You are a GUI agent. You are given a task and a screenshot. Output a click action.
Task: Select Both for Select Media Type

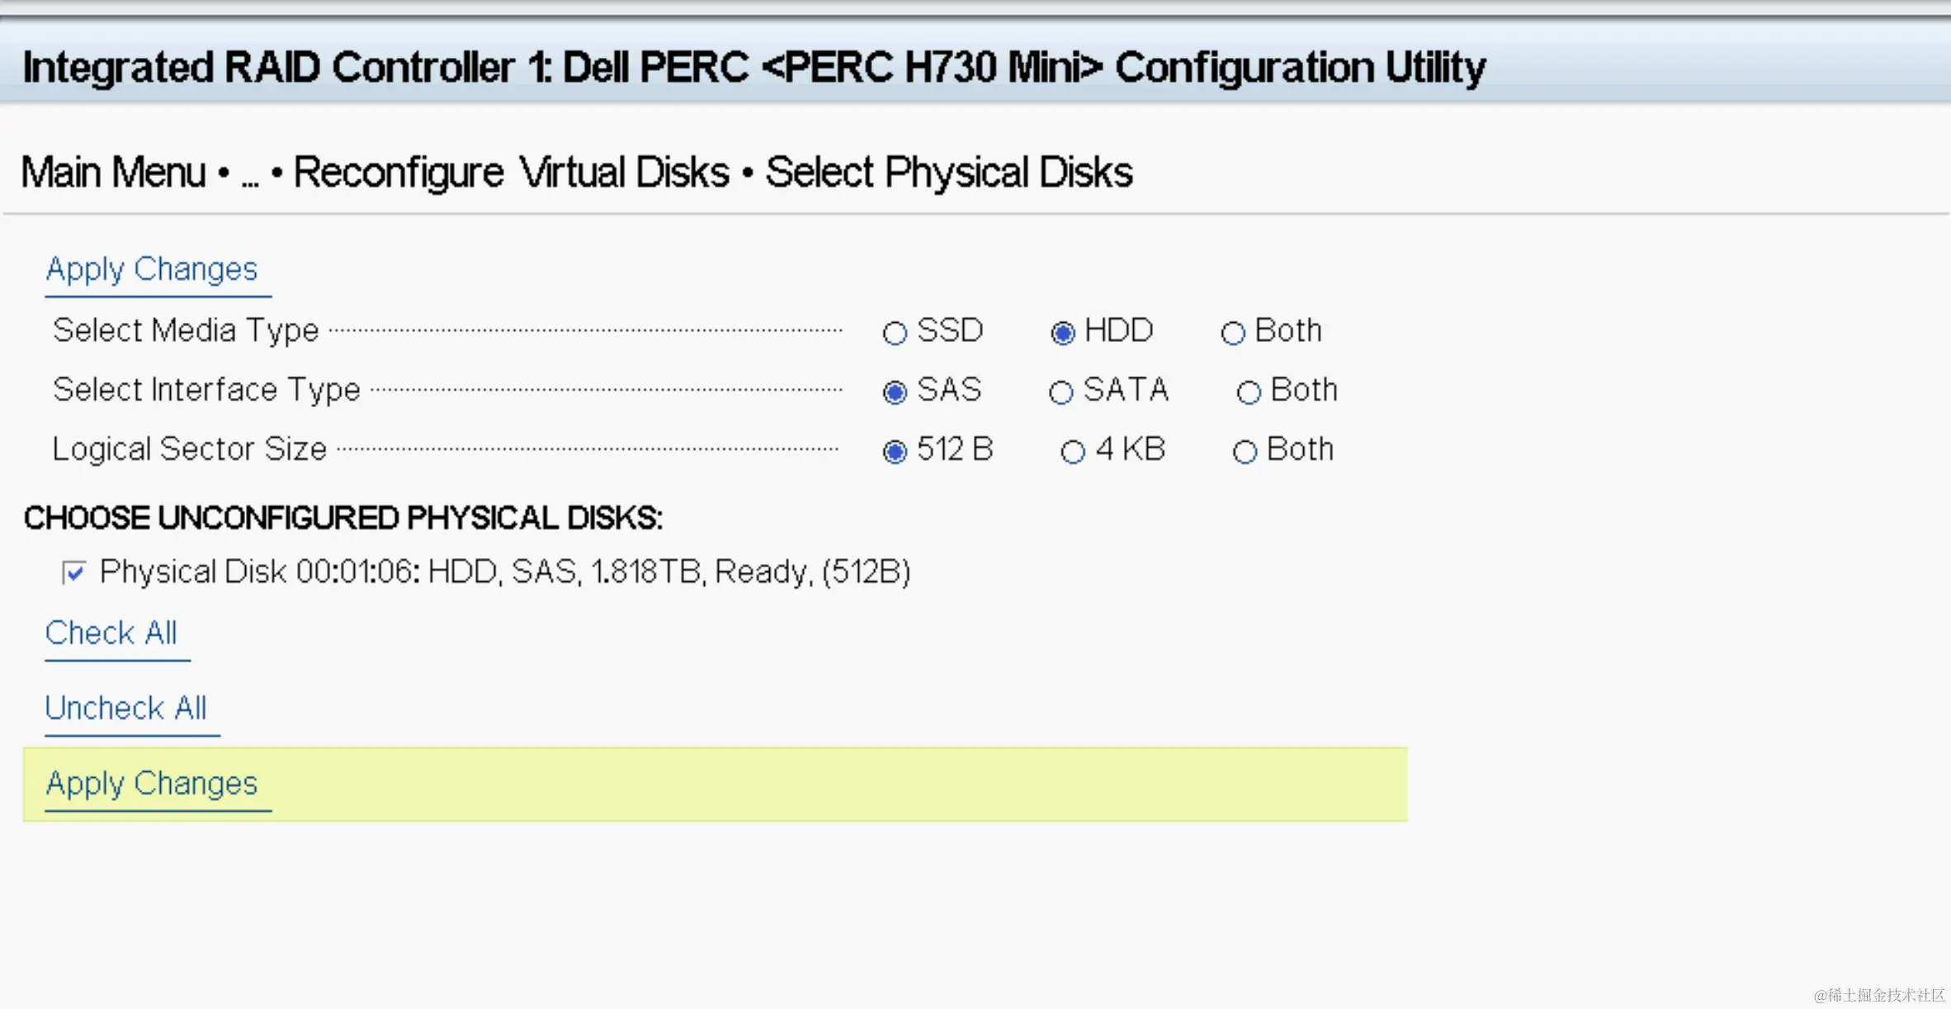(x=1233, y=333)
